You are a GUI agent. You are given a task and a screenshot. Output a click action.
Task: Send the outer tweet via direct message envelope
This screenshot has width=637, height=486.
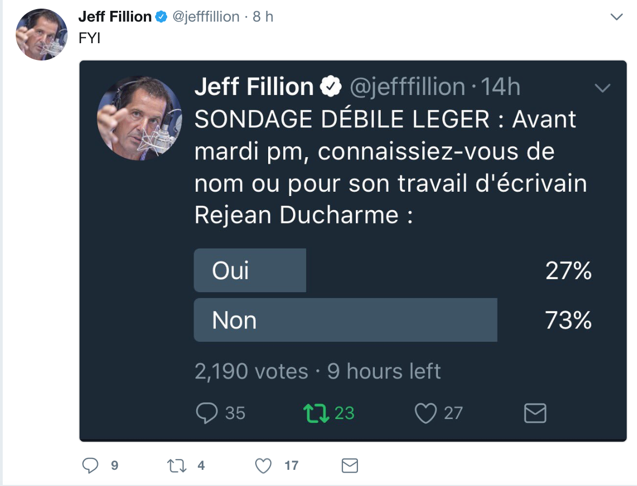pos(350,465)
